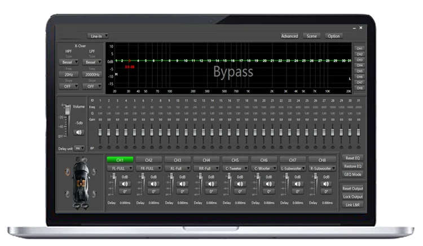Open the C-Tweeter channel assignment dropdown

pos(235,168)
